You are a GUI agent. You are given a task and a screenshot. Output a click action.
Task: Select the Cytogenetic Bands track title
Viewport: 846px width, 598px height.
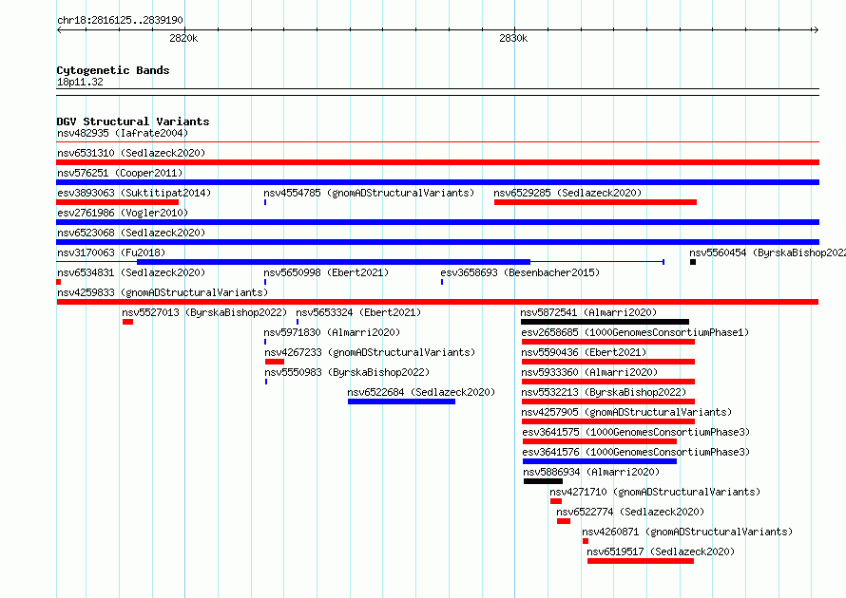click(113, 70)
